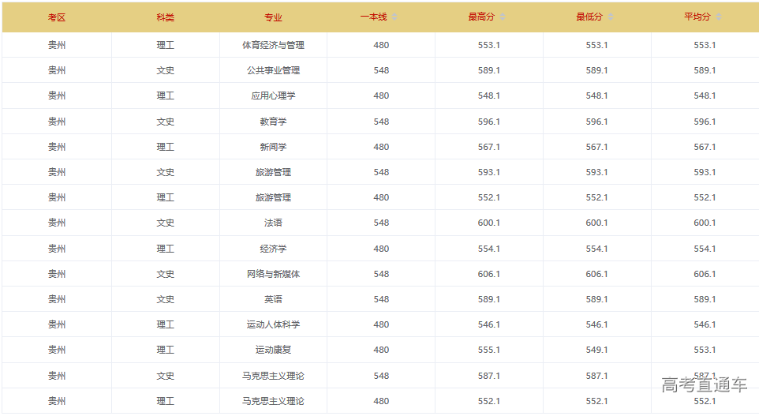This screenshot has height=416, width=770.
Task: Select the 科类 column header
Action: pyautogui.click(x=166, y=17)
